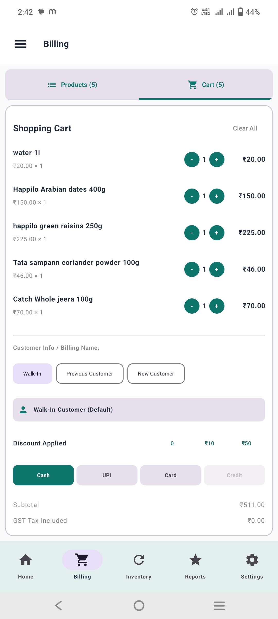The image size is (278, 619).
Task: Clear All items from shopping cart
Action: tap(245, 128)
